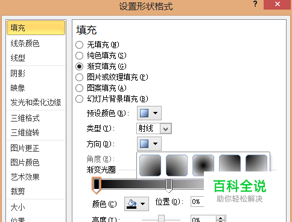The width and height of the screenshot is (292, 222).
Task: Select the 图案填充 radio option
Action: [x=79, y=88]
